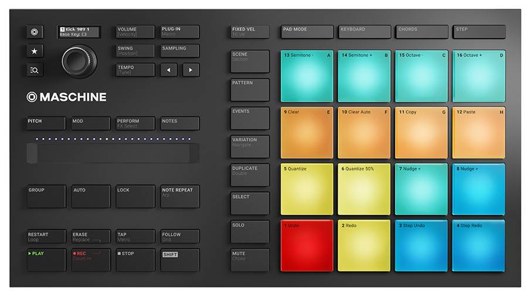Select the VOLUME button

point(135,32)
